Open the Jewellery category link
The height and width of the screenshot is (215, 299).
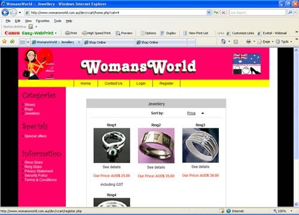[32, 113]
